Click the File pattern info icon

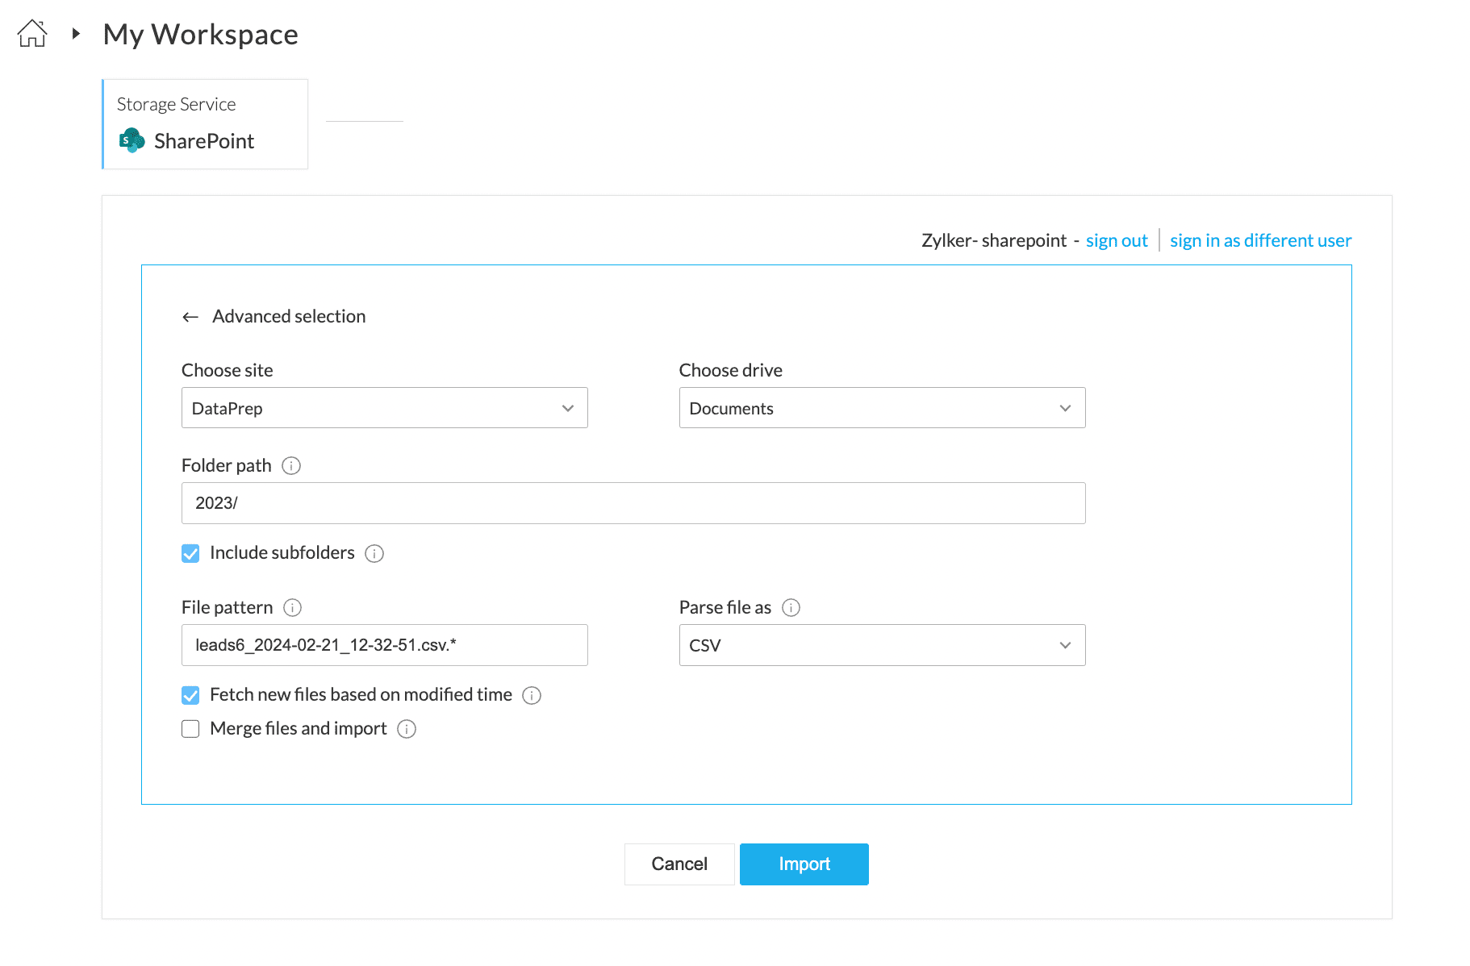(x=293, y=608)
